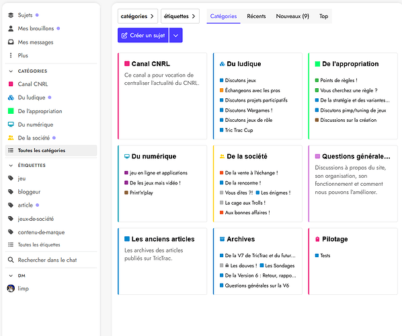Open Mes brouillons via the person icon
This screenshot has height=336, width=402.
point(11,28)
